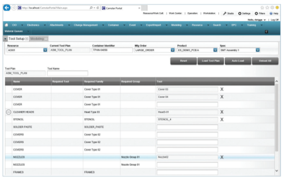The image size is (284, 182).
Task: Close the Modeling tab icon
Action: coord(46,39)
